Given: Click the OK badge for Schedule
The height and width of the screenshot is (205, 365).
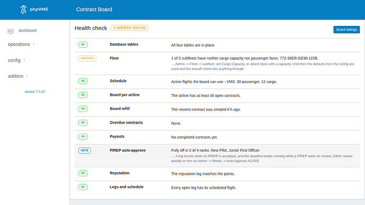Looking at the screenshot, I should [x=83, y=81].
